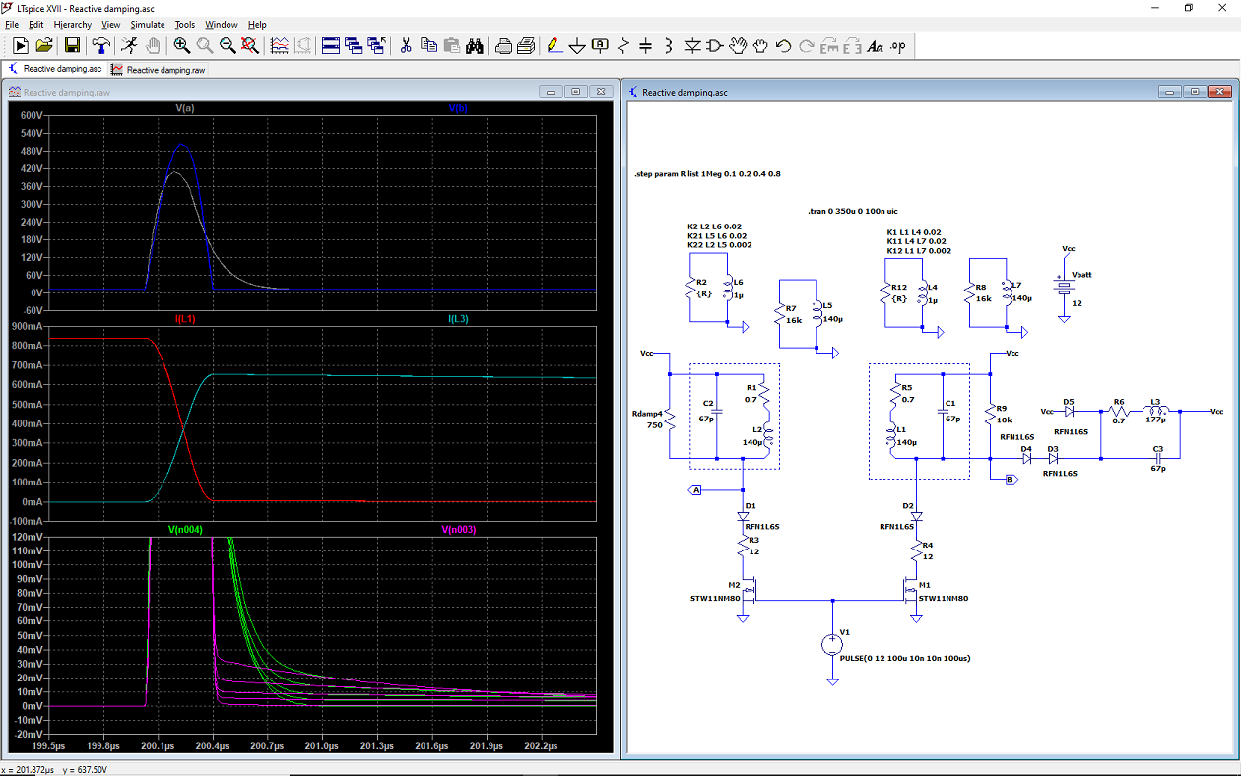Click the V1 PULSE voltage source
1241x776 pixels.
(x=832, y=645)
